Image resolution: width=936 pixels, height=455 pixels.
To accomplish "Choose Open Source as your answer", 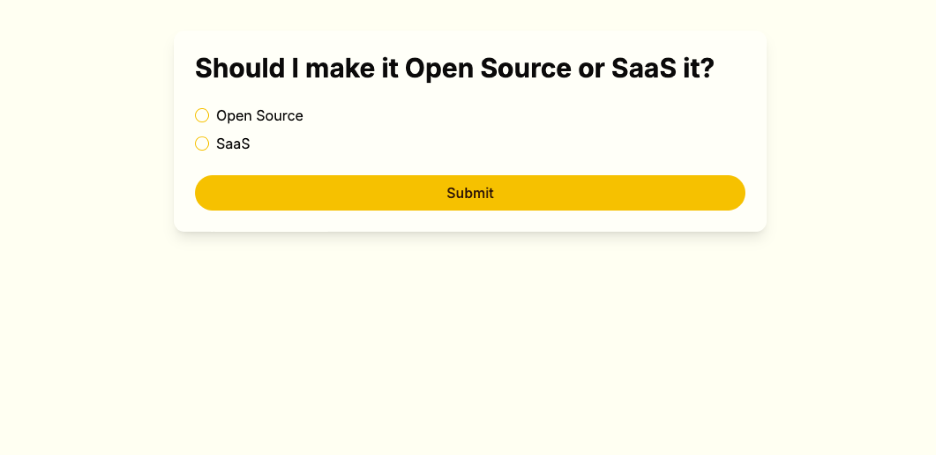I will tap(202, 116).
